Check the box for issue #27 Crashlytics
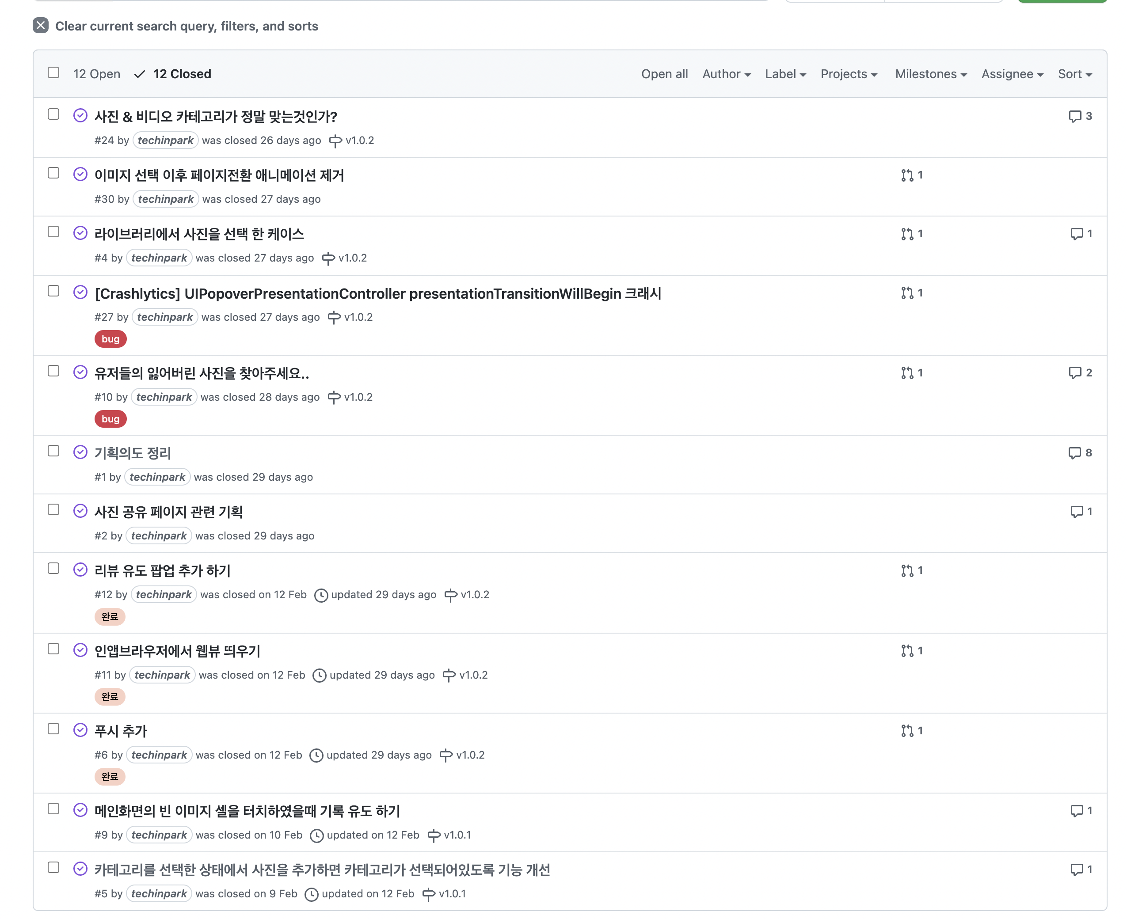 tap(53, 291)
